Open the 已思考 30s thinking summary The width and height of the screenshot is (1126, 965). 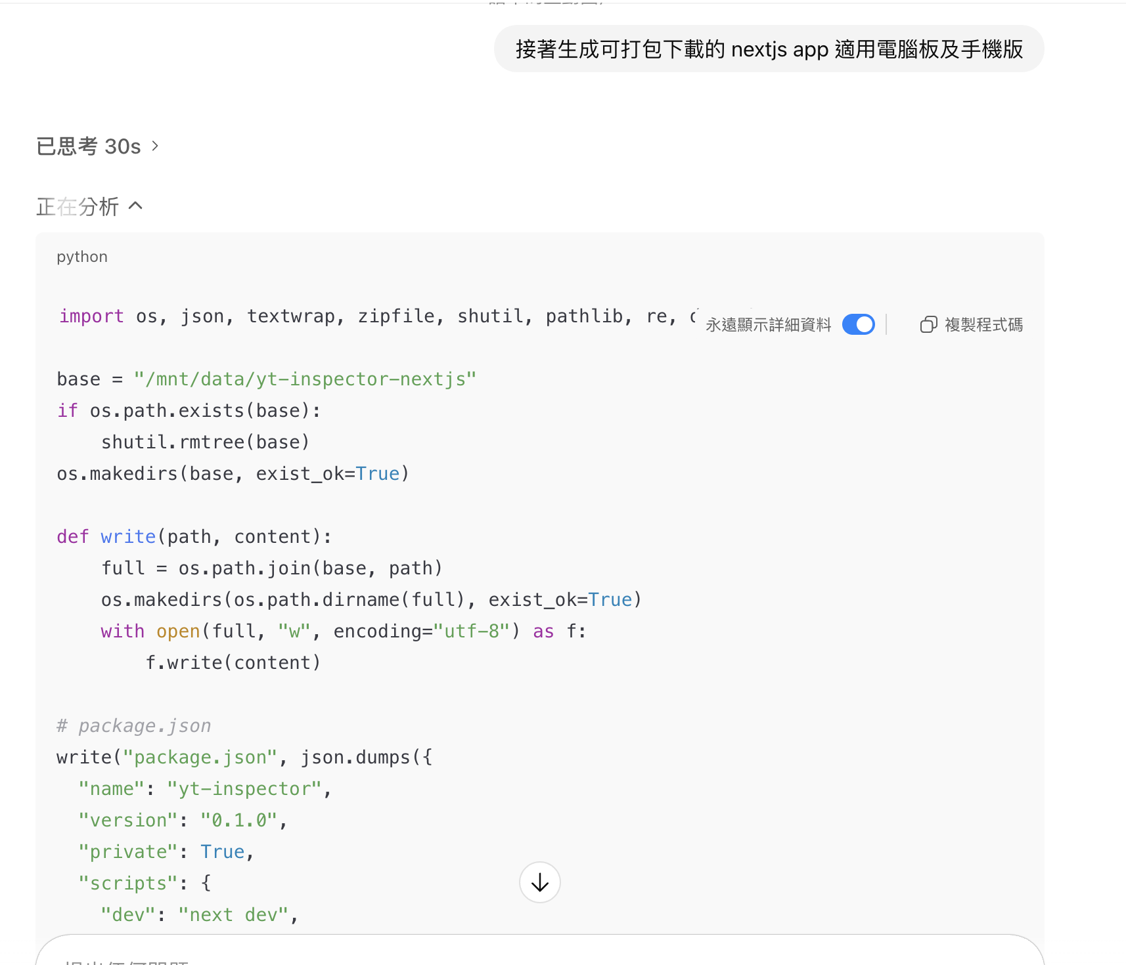click(89, 146)
